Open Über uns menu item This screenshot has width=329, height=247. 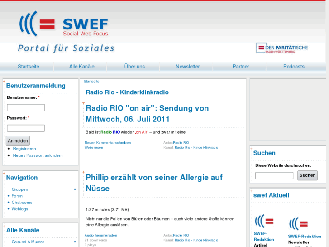coord(134,67)
